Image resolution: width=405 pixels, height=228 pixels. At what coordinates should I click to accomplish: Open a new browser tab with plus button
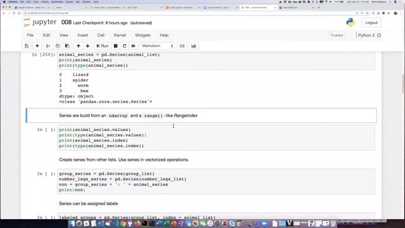click(x=319, y=8)
